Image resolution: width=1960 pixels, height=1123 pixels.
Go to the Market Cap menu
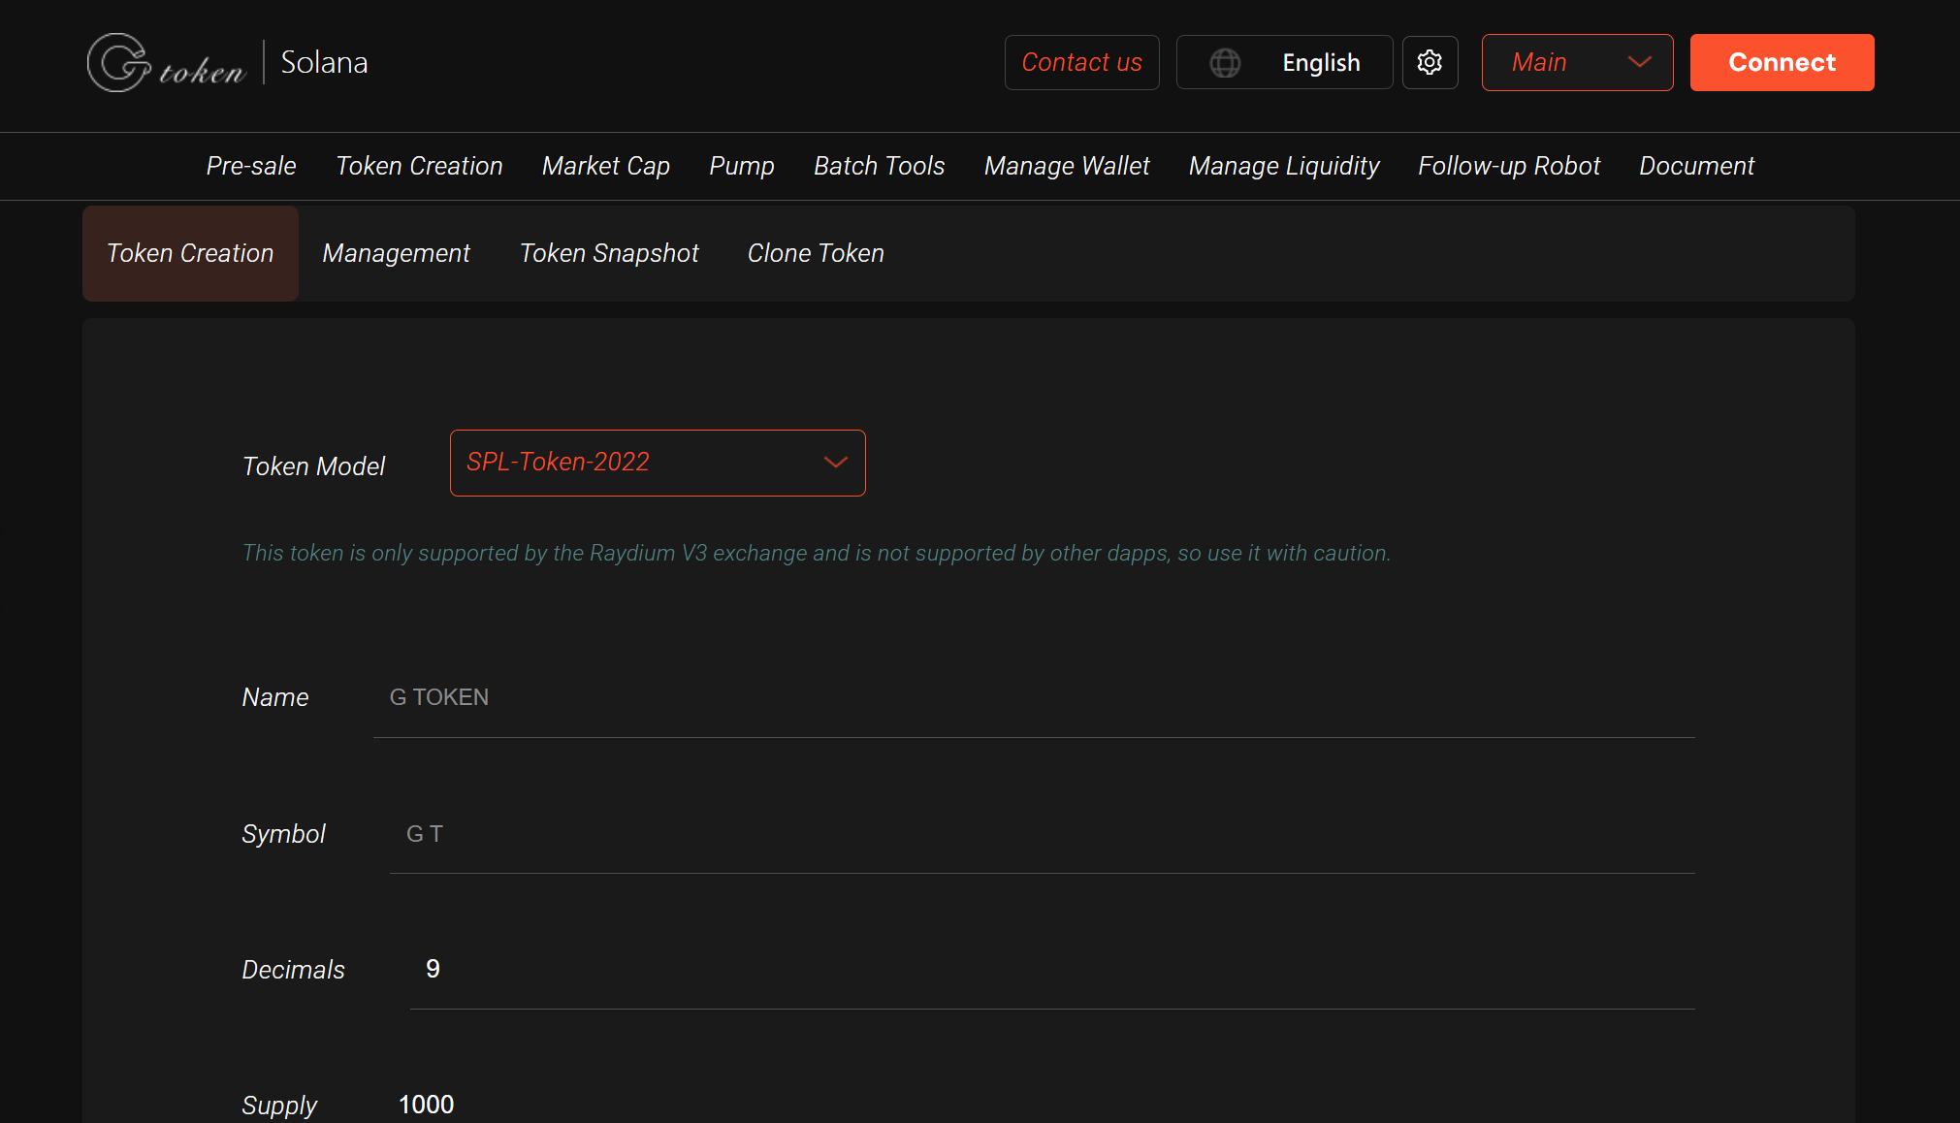(606, 166)
